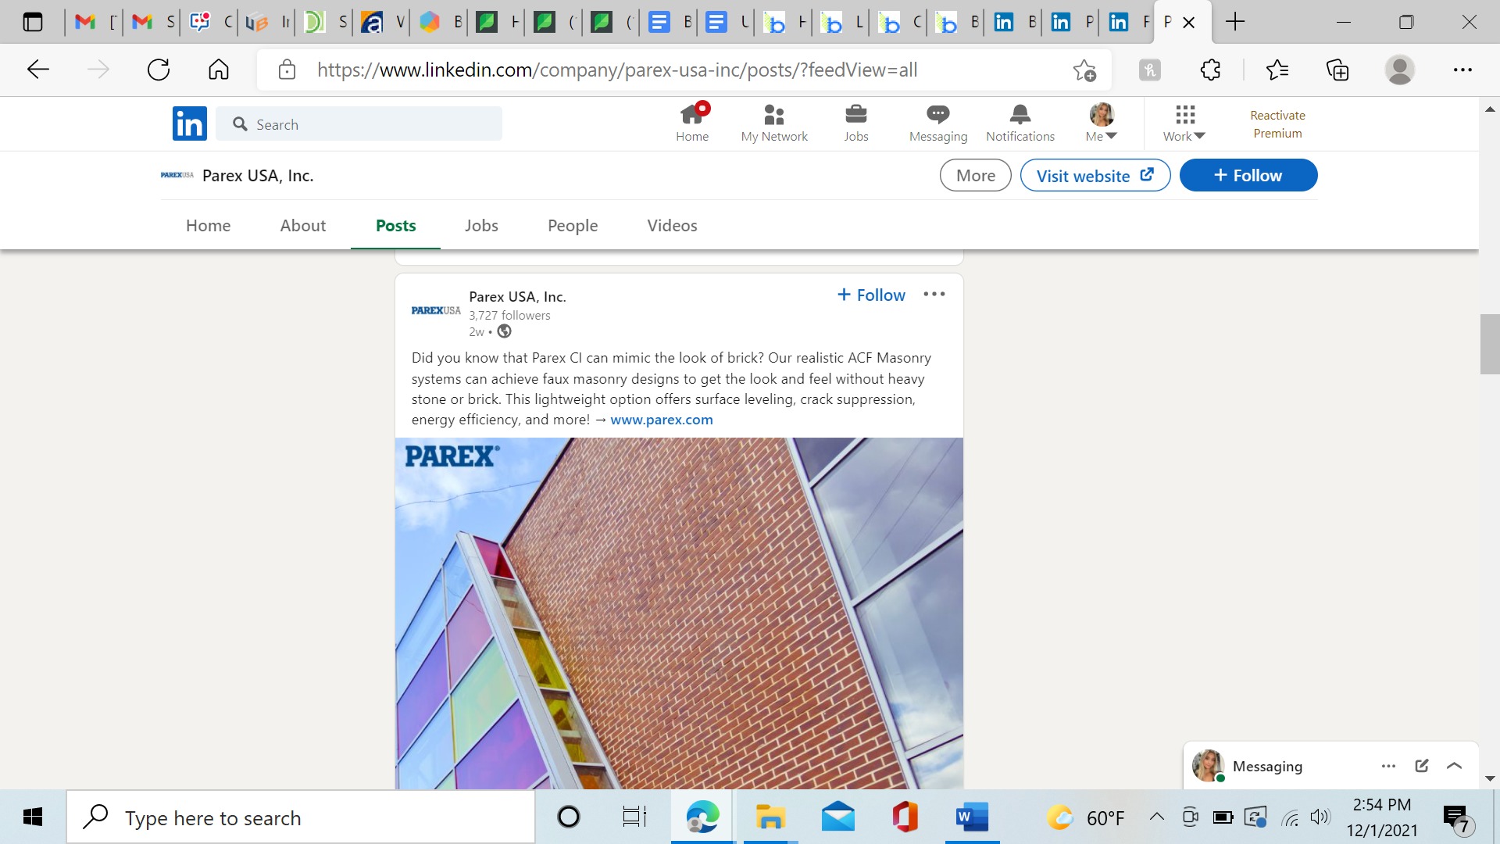1500x844 pixels.
Task: Switch to the company Jobs tab
Action: tap(481, 226)
